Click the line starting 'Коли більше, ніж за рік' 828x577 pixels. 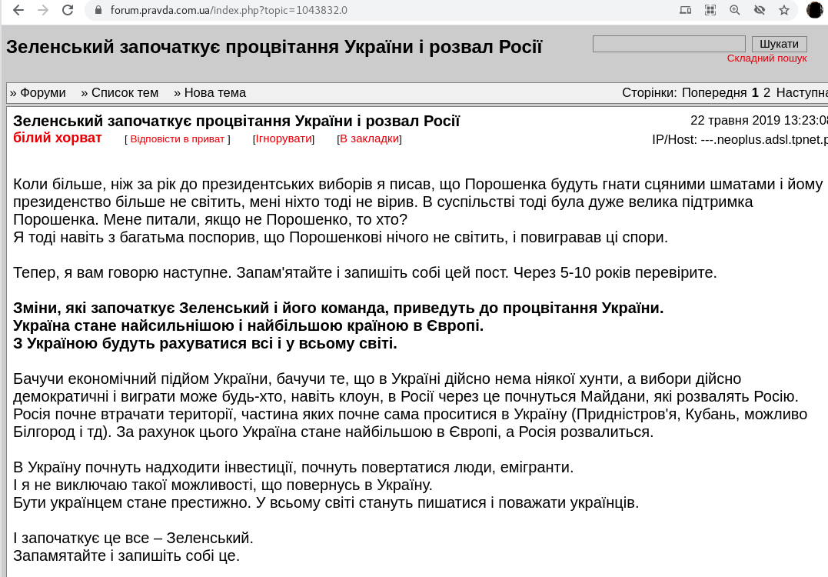pos(417,185)
